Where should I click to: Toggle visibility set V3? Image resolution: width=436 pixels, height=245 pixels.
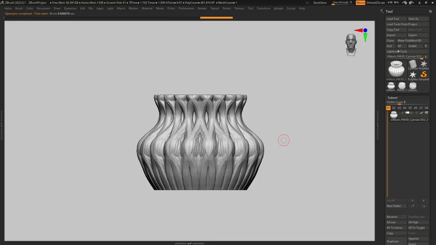399,108
